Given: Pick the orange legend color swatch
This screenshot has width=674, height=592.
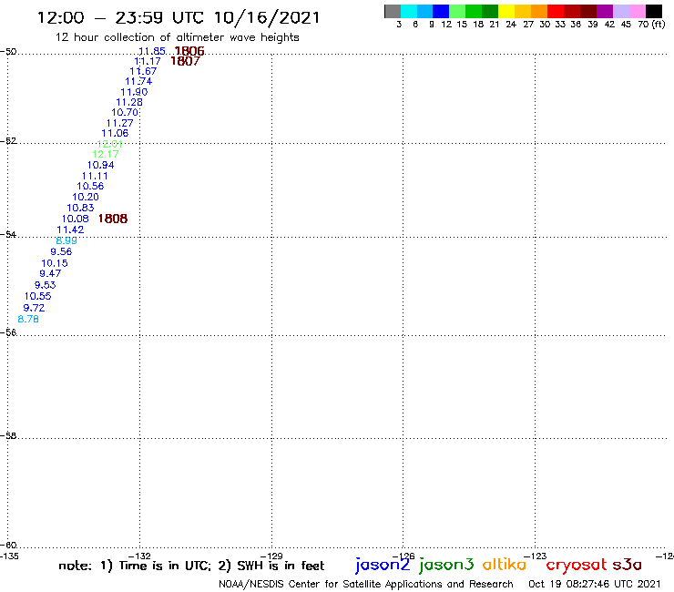Looking at the screenshot, I should coord(539,11).
